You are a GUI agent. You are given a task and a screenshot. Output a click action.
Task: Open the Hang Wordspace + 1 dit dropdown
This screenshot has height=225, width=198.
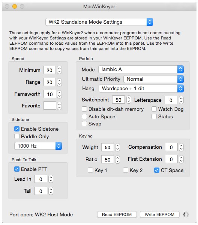point(141,89)
